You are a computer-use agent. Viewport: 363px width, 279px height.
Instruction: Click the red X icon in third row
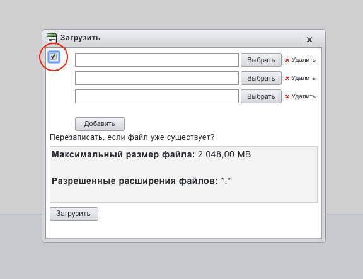click(x=287, y=97)
